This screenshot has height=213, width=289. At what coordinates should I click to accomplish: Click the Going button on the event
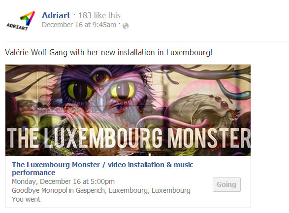pos(226,184)
